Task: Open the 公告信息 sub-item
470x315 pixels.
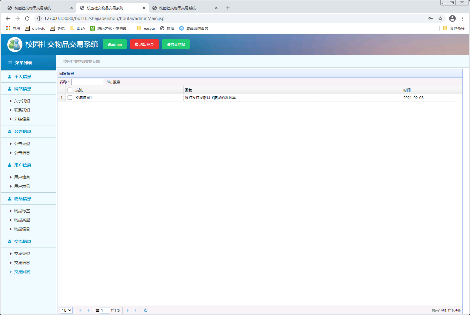Action: tap(22, 153)
